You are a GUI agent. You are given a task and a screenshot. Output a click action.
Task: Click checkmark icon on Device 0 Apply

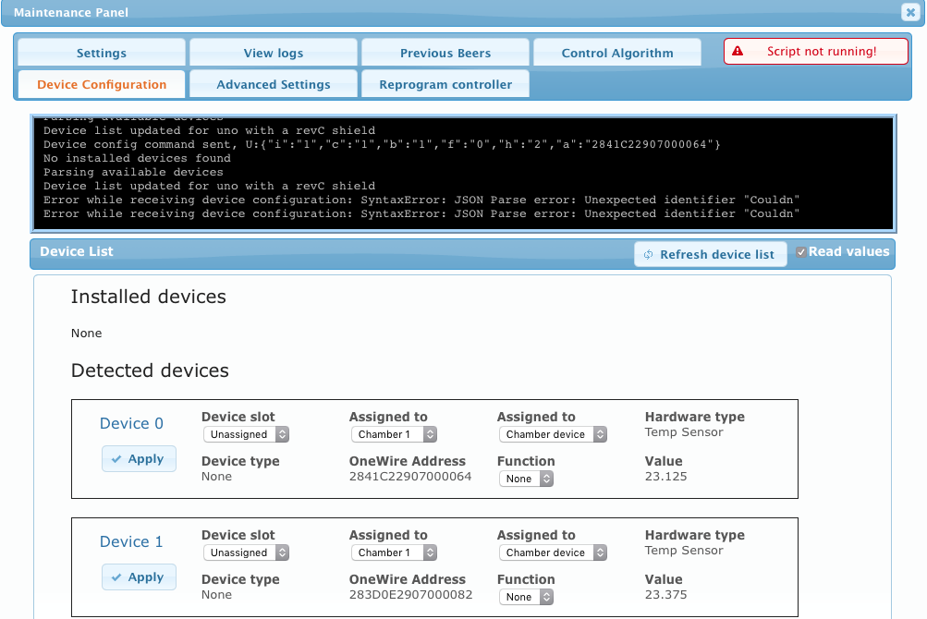coord(116,459)
